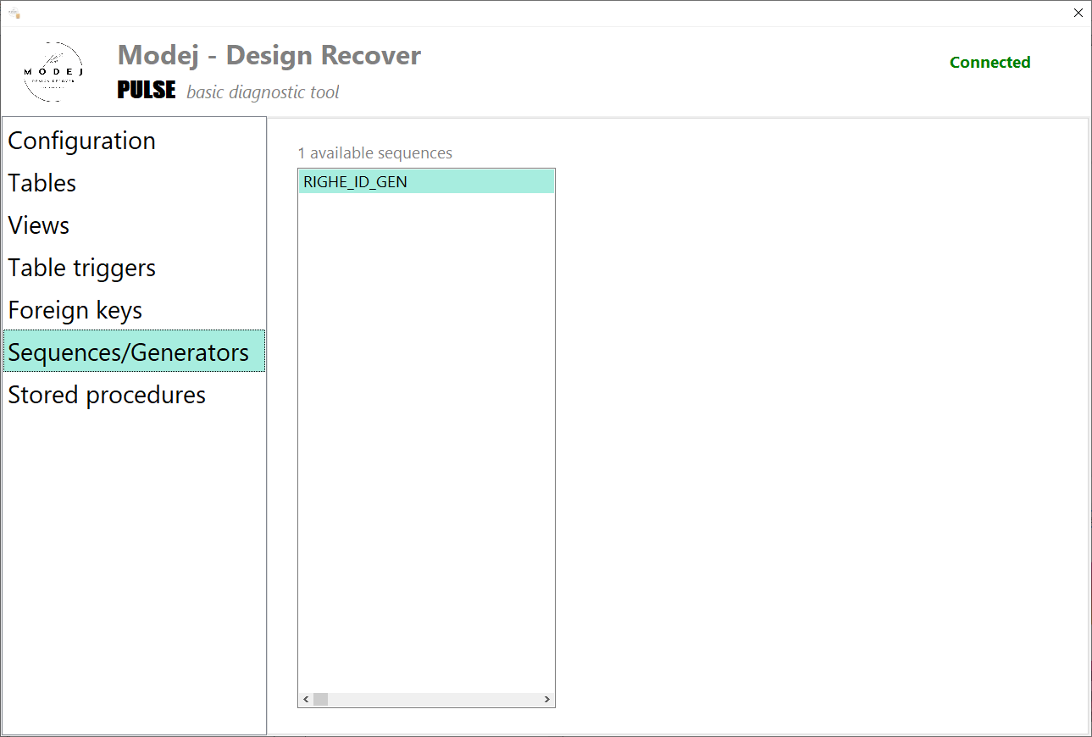Click the Modej - Design Recover title
The height and width of the screenshot is (737, 1092).
[x=269, y=55]
